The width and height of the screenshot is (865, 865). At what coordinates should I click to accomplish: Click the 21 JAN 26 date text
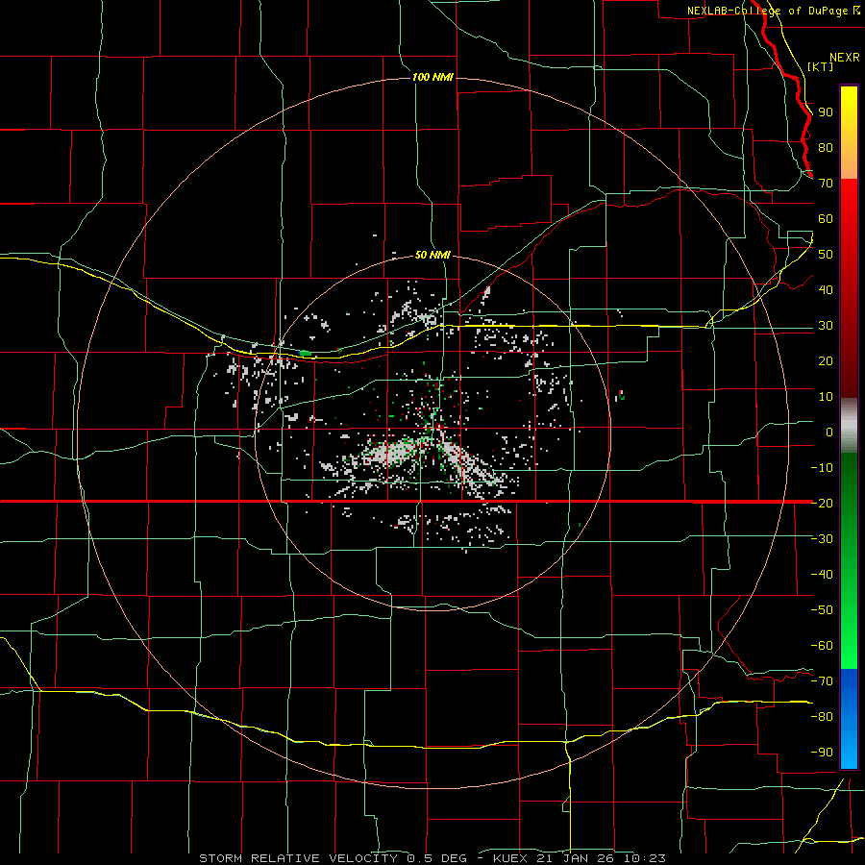(x=576, y=858)
